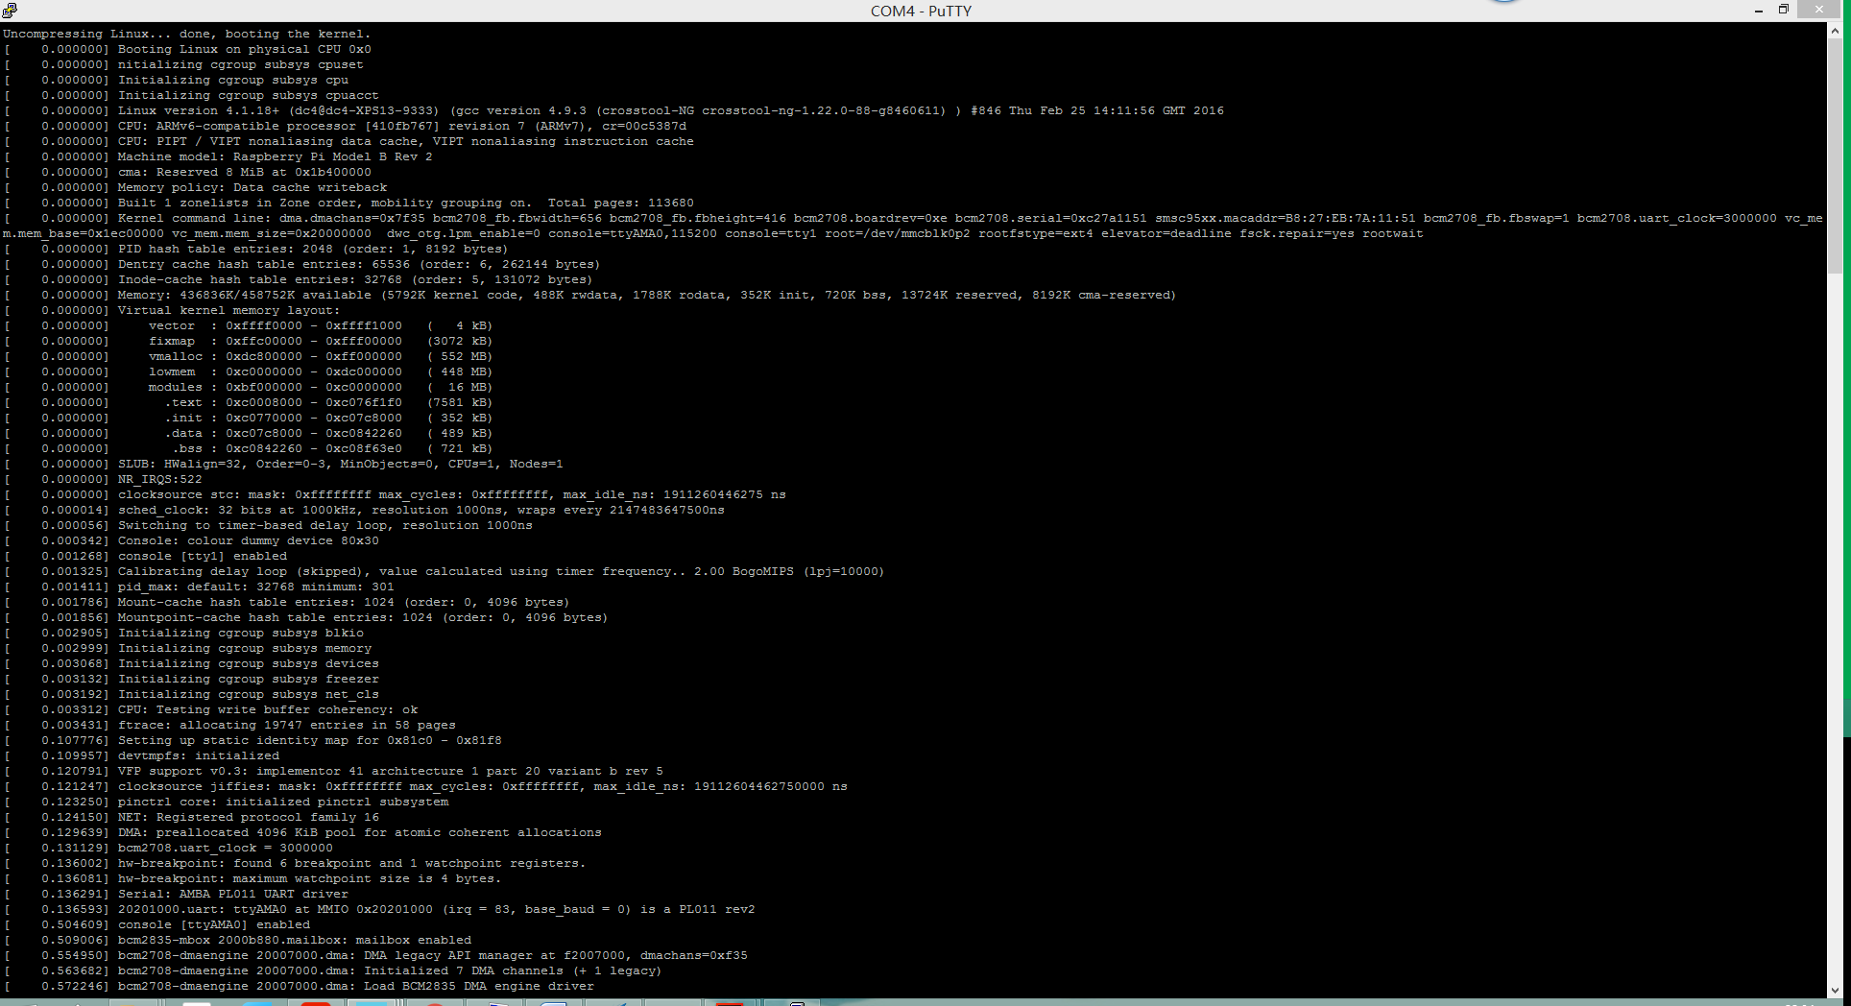This screenshot has height=1006, width=1851.
Task: Click 'clocksource jiffies: mask' line
Action: pos(482,786)
